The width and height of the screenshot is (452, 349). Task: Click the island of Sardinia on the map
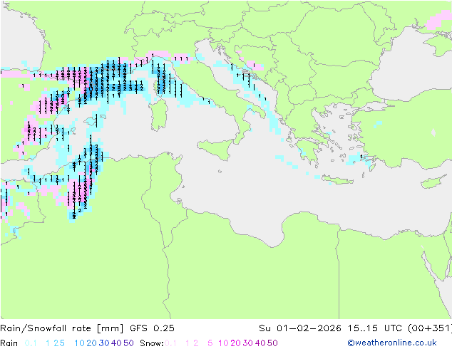(x=158, y=115)
